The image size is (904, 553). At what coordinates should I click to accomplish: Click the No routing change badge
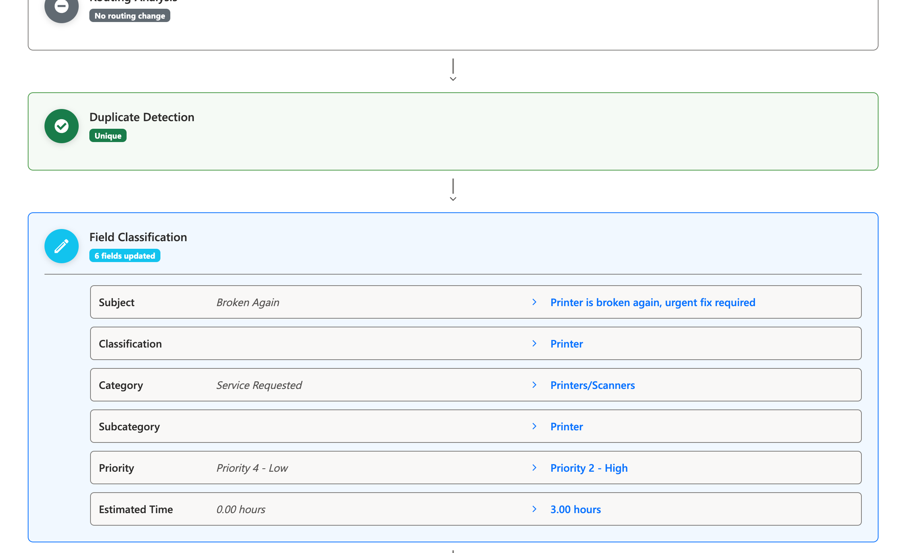click(x=129, y=16)
